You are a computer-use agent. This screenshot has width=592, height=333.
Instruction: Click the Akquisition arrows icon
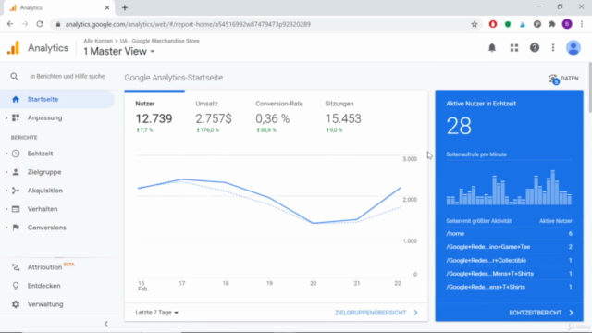pos(16,191)
